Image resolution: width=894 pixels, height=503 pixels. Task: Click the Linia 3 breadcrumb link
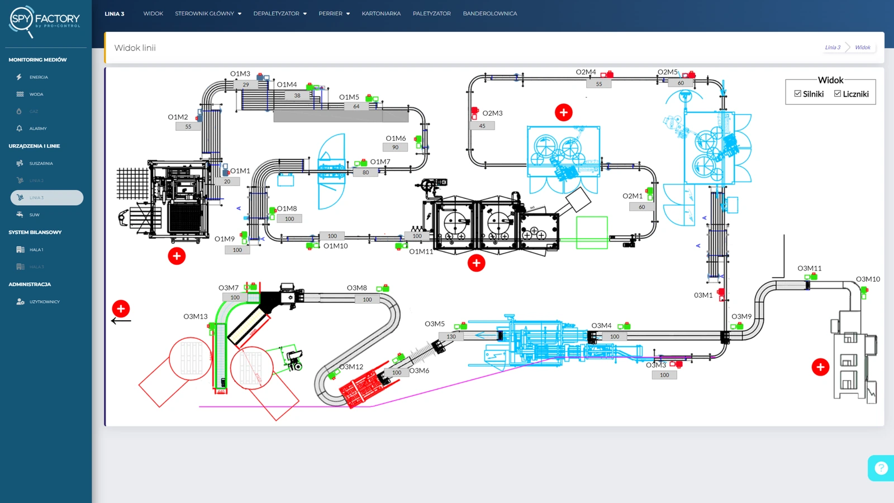833,48
